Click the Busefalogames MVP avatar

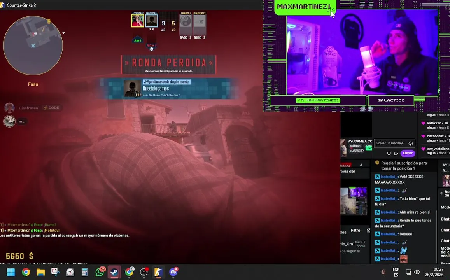[x=132, y=89]
